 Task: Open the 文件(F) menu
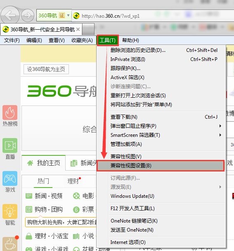coord(12,40)
